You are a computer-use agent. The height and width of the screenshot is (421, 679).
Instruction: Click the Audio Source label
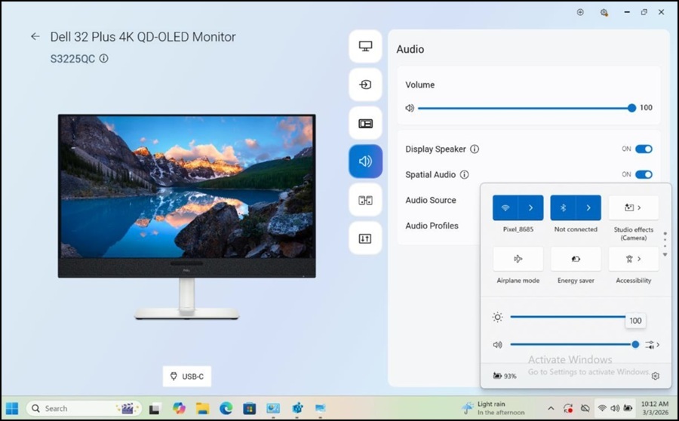431,200
